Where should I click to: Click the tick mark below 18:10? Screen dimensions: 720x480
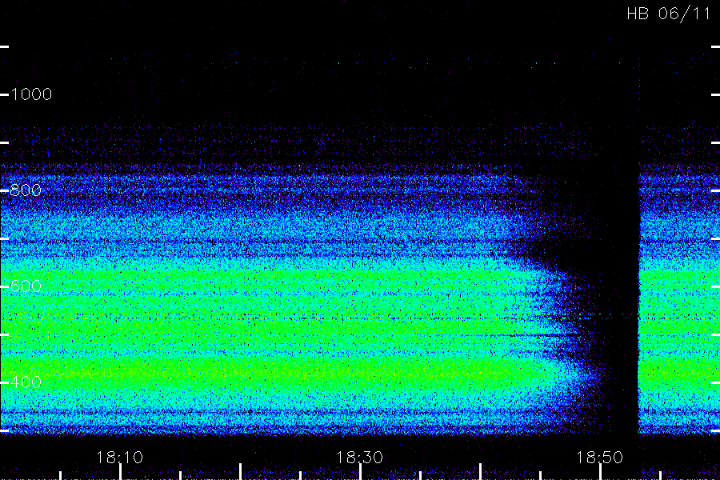(120, 472)
